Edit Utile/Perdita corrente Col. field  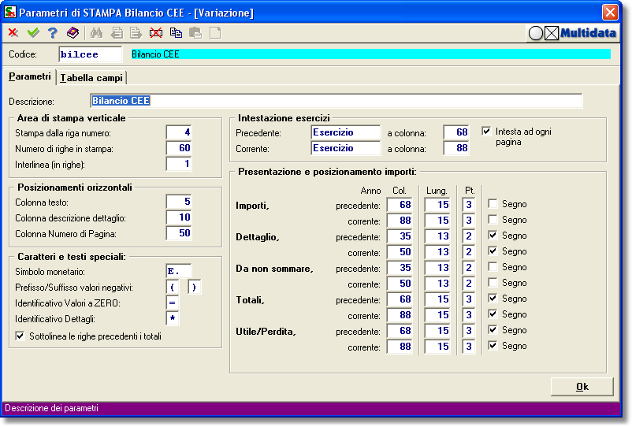(x=399, y=346)
